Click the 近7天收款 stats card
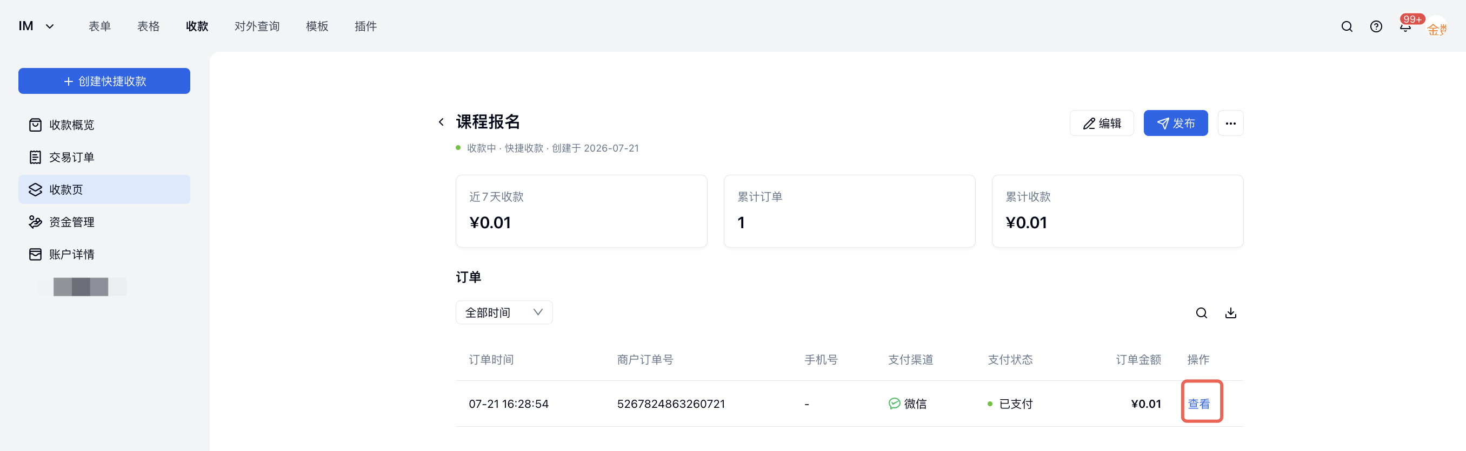 tap(581, 211)
